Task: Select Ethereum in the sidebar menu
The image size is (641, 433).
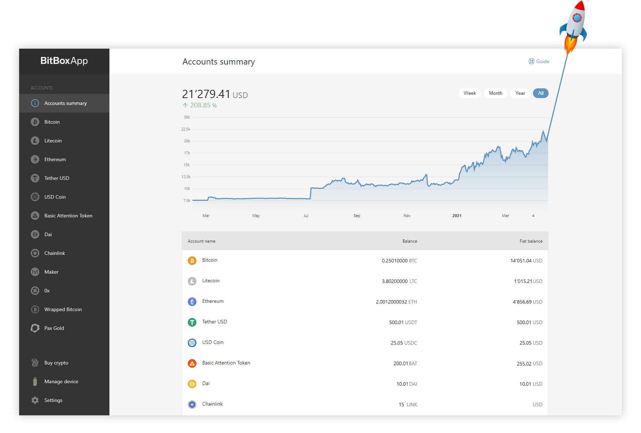Action: click(x=64, y=159)
